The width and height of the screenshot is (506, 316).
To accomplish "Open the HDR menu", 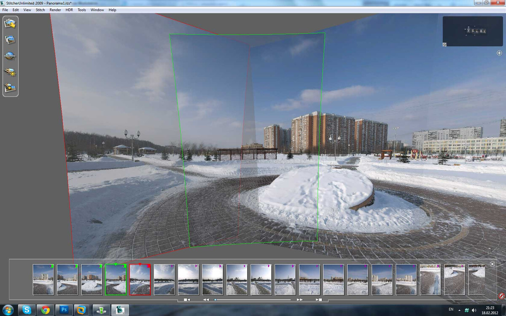I will click(x=69, y=10).
